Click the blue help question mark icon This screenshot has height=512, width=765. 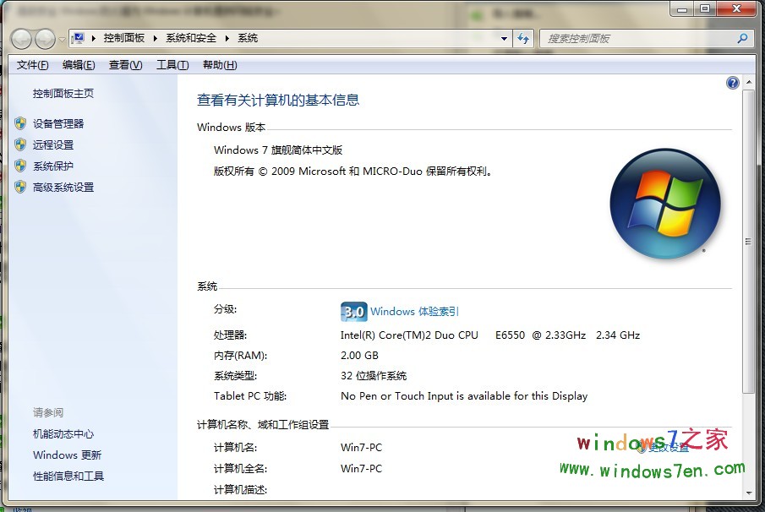click(x=732, y=83)
